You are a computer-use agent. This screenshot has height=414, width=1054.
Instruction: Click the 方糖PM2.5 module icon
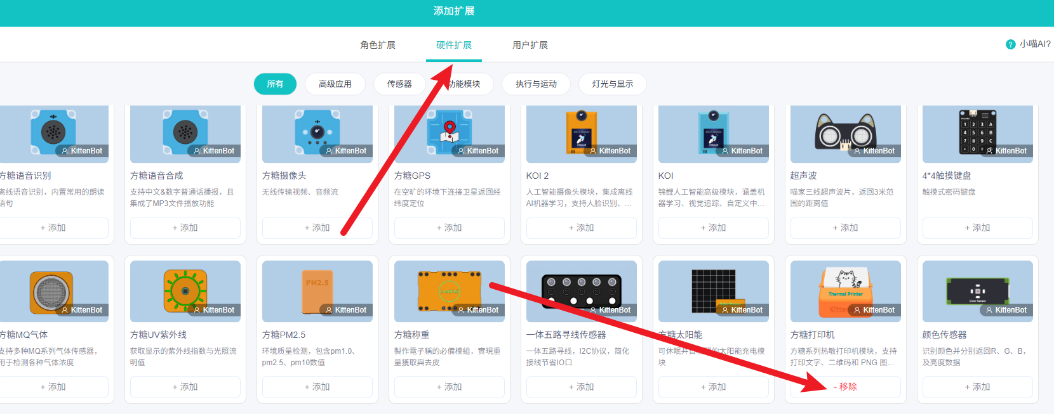tap(317, 291)
